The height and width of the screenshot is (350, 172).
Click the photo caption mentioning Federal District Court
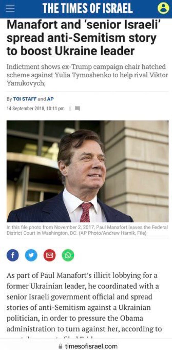point(88,230)
